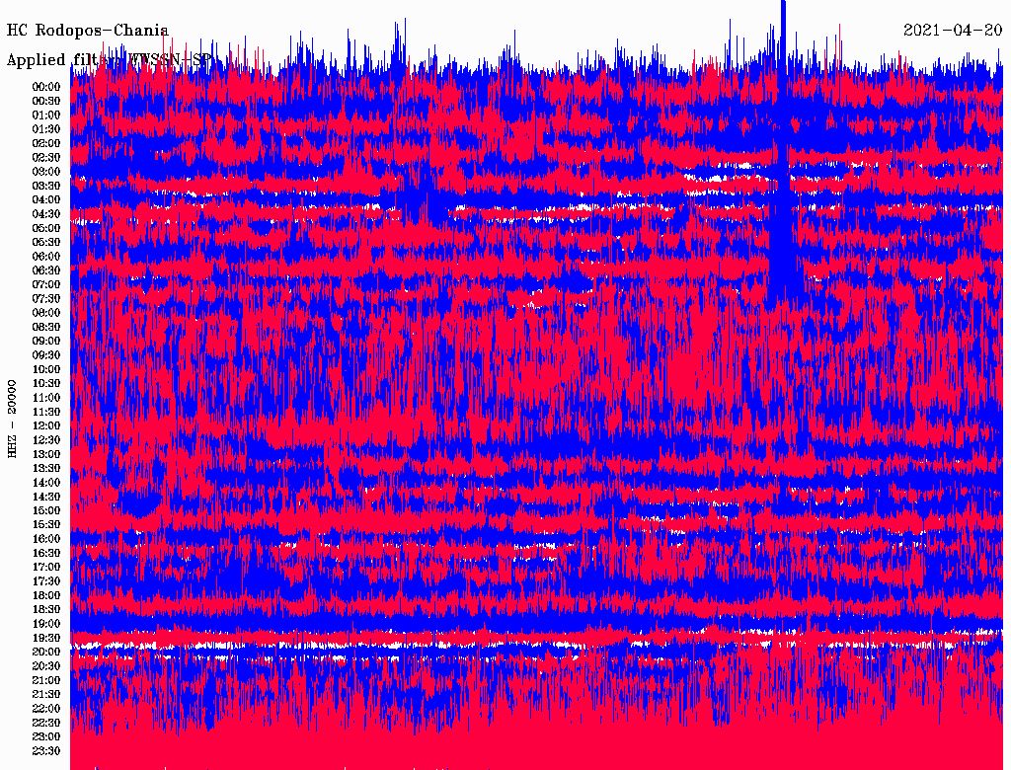Select the 08:30 time row label
Image resolution: width=1011 pixels, height=770 pixels.
click(46, 328)
